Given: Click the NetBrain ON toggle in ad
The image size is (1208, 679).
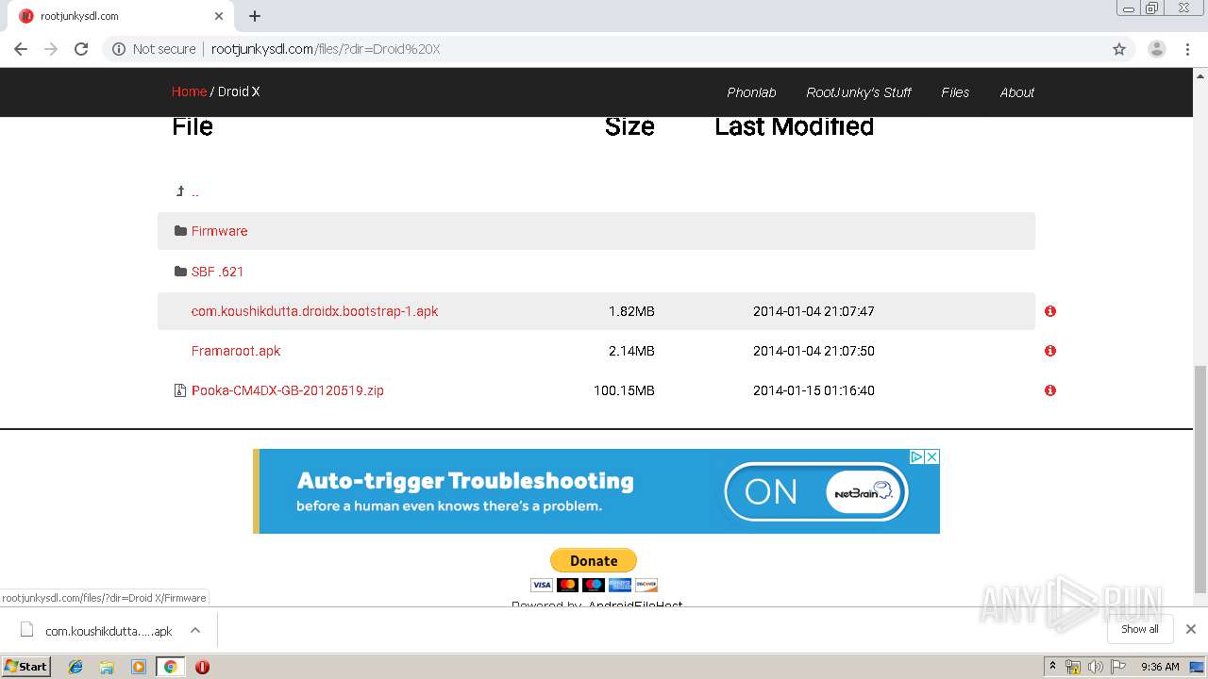Looking at the screenshot, I should coord(815,491).
